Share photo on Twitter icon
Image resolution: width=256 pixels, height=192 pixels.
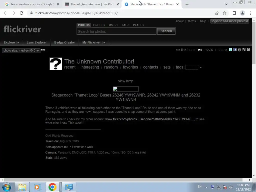[230, 50]
